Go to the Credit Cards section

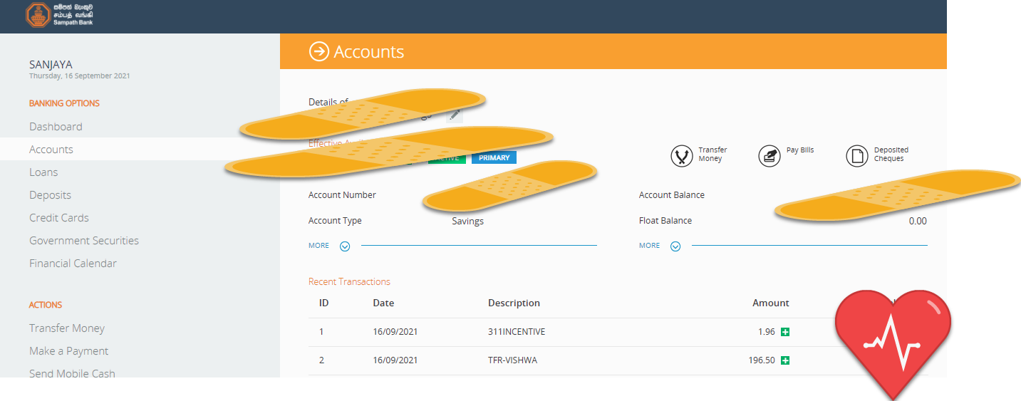[59, 218]
